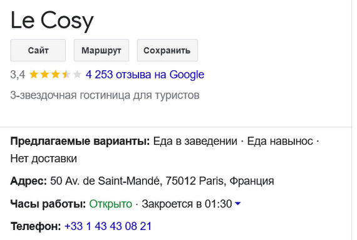Viewport: 357px width, 240px height.
Task: Click the green Открыто status text
Action: coord(110,204)
